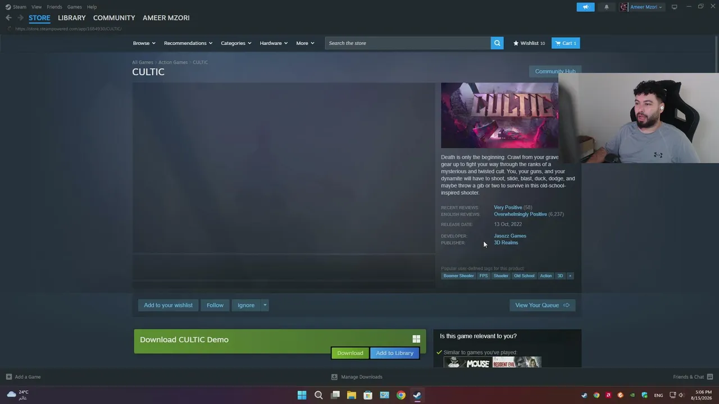Open the Steam menu
Viewport: 719px width, 404px height.
click(x=20, y=7)
